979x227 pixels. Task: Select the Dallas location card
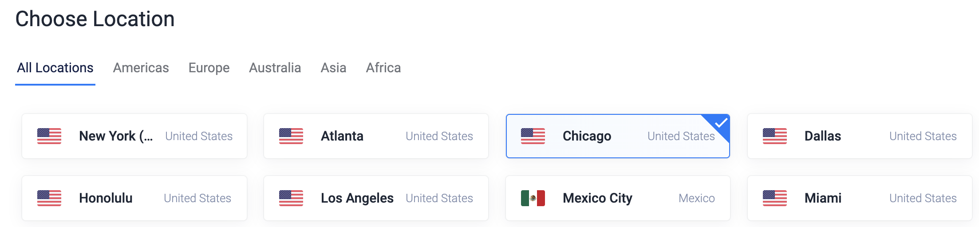pyautogui.click(x=860, y=136)
